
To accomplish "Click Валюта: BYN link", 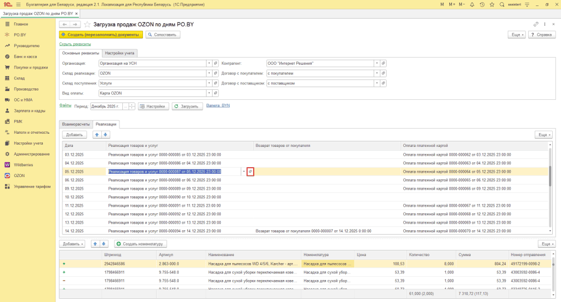I will coord(218,106).
